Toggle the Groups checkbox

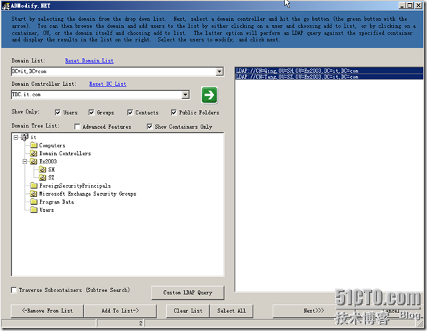(91, 112)
